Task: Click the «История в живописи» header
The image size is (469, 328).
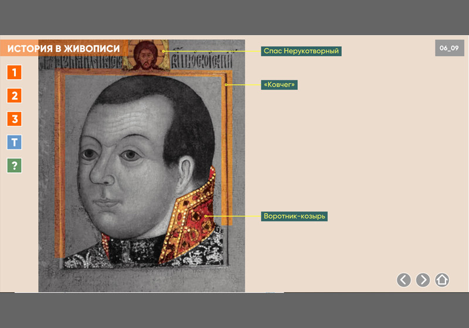Action: [x=63, y=49]
